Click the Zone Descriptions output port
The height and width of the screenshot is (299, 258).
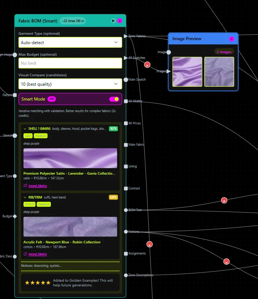(x=126, y=275)
